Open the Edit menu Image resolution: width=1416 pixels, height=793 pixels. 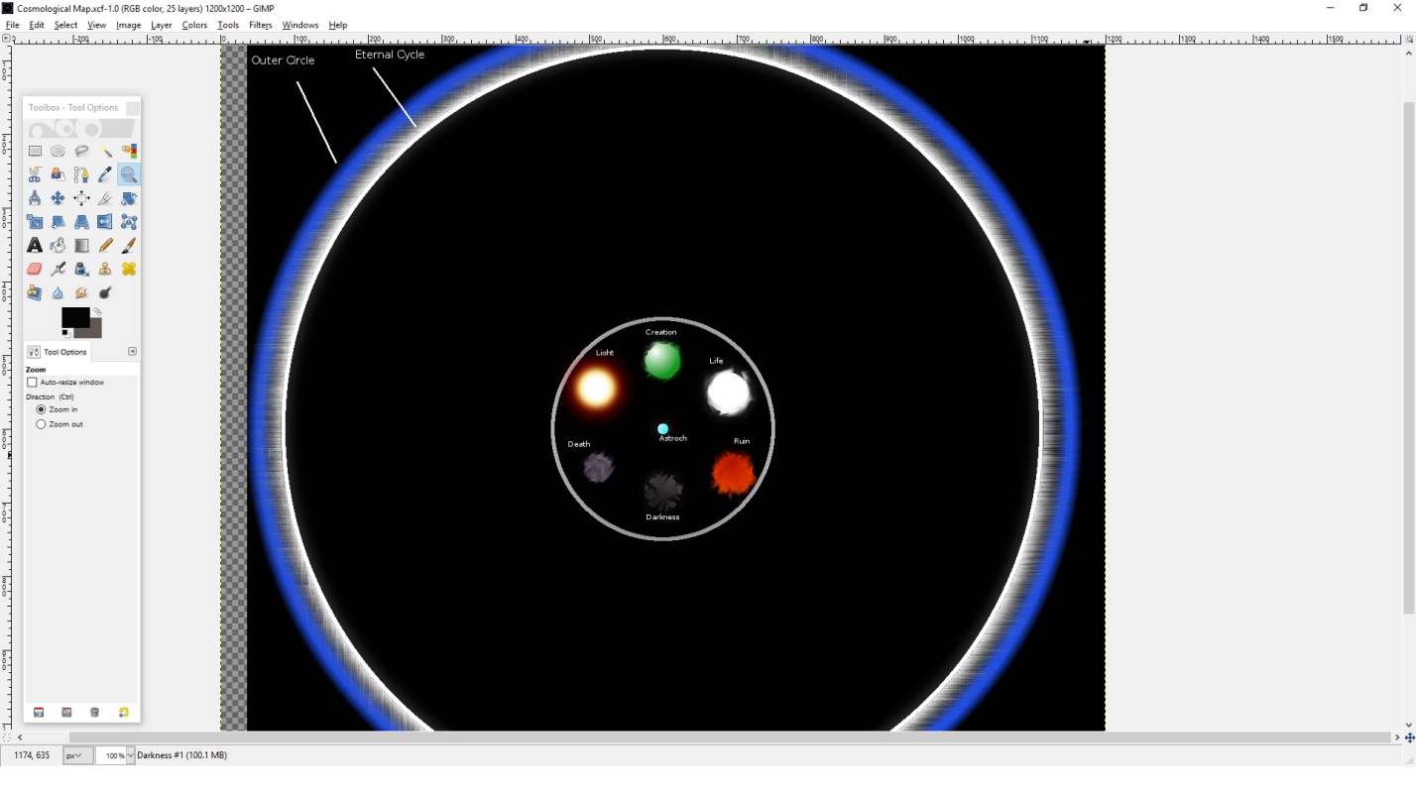(37, 25)
